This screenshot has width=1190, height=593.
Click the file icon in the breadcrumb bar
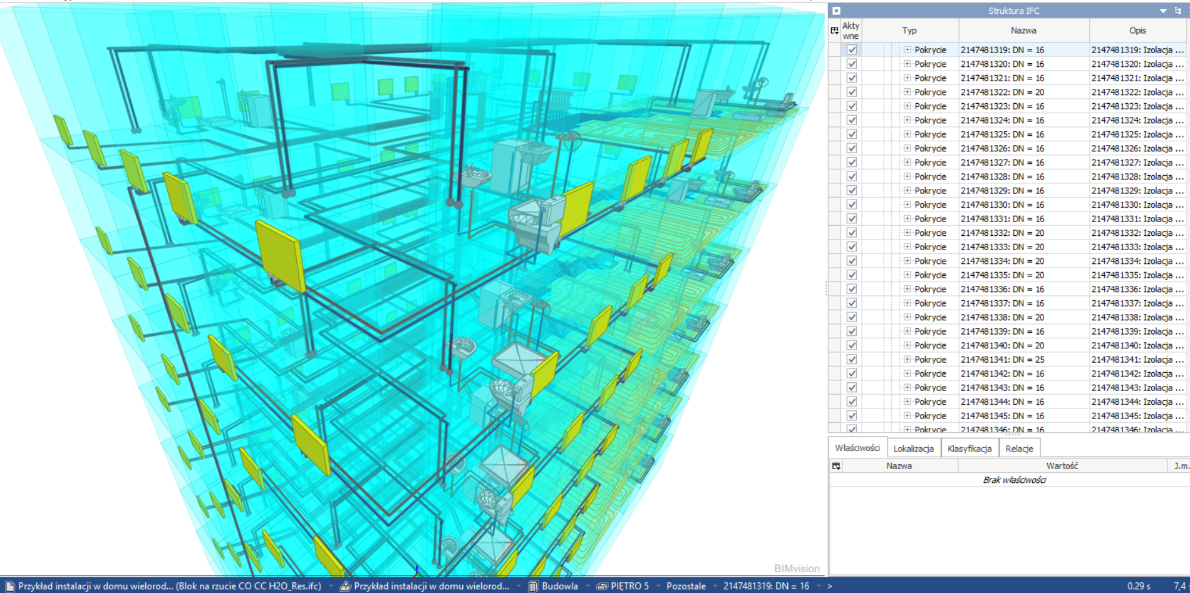click(10, 586)
